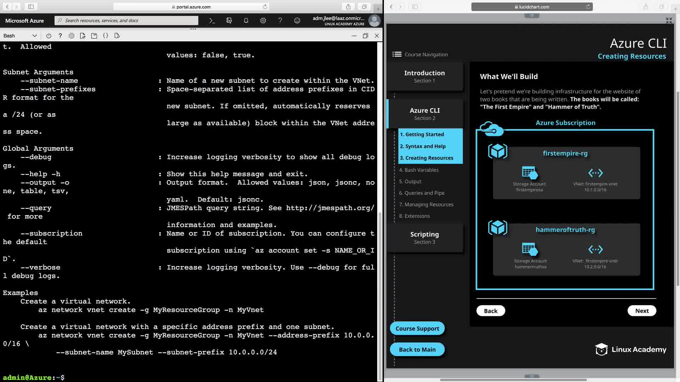Click the Next button
680x382 pixels.
click(641, 311)
